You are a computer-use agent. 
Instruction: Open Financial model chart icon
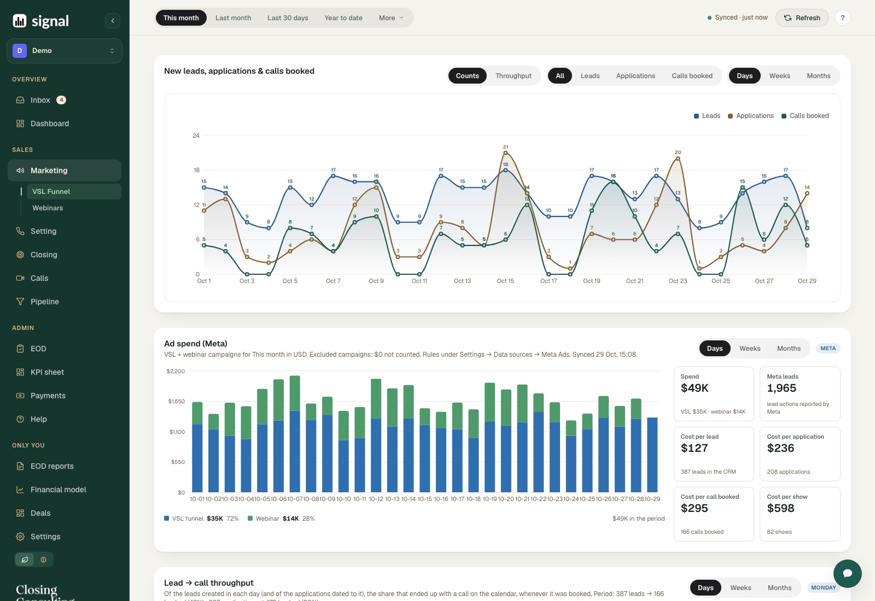pyautogui.click(x=20, y=490)
